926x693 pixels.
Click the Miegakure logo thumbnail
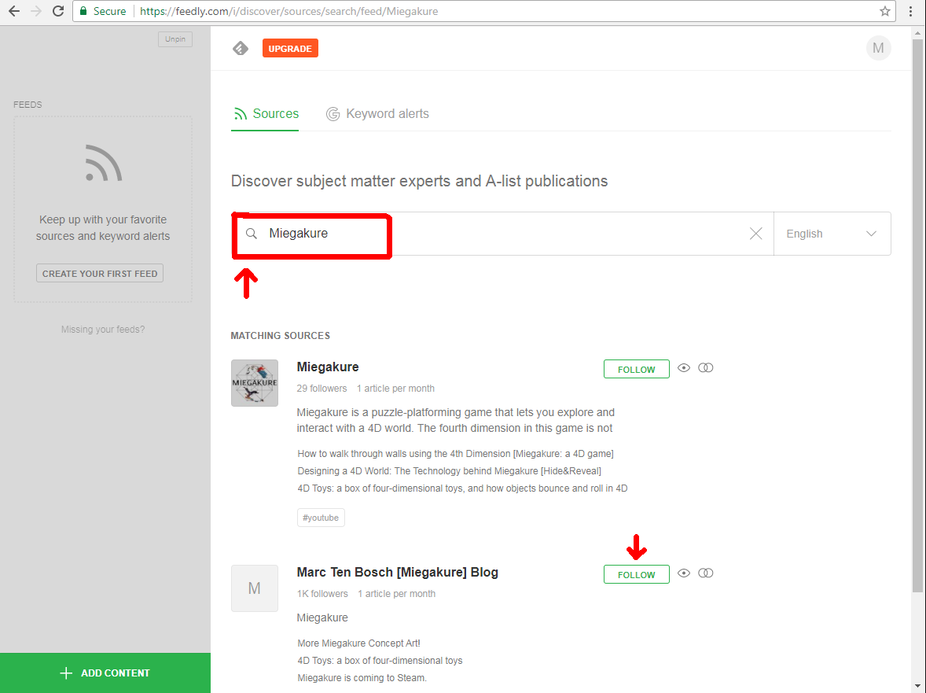coord(255,383)
